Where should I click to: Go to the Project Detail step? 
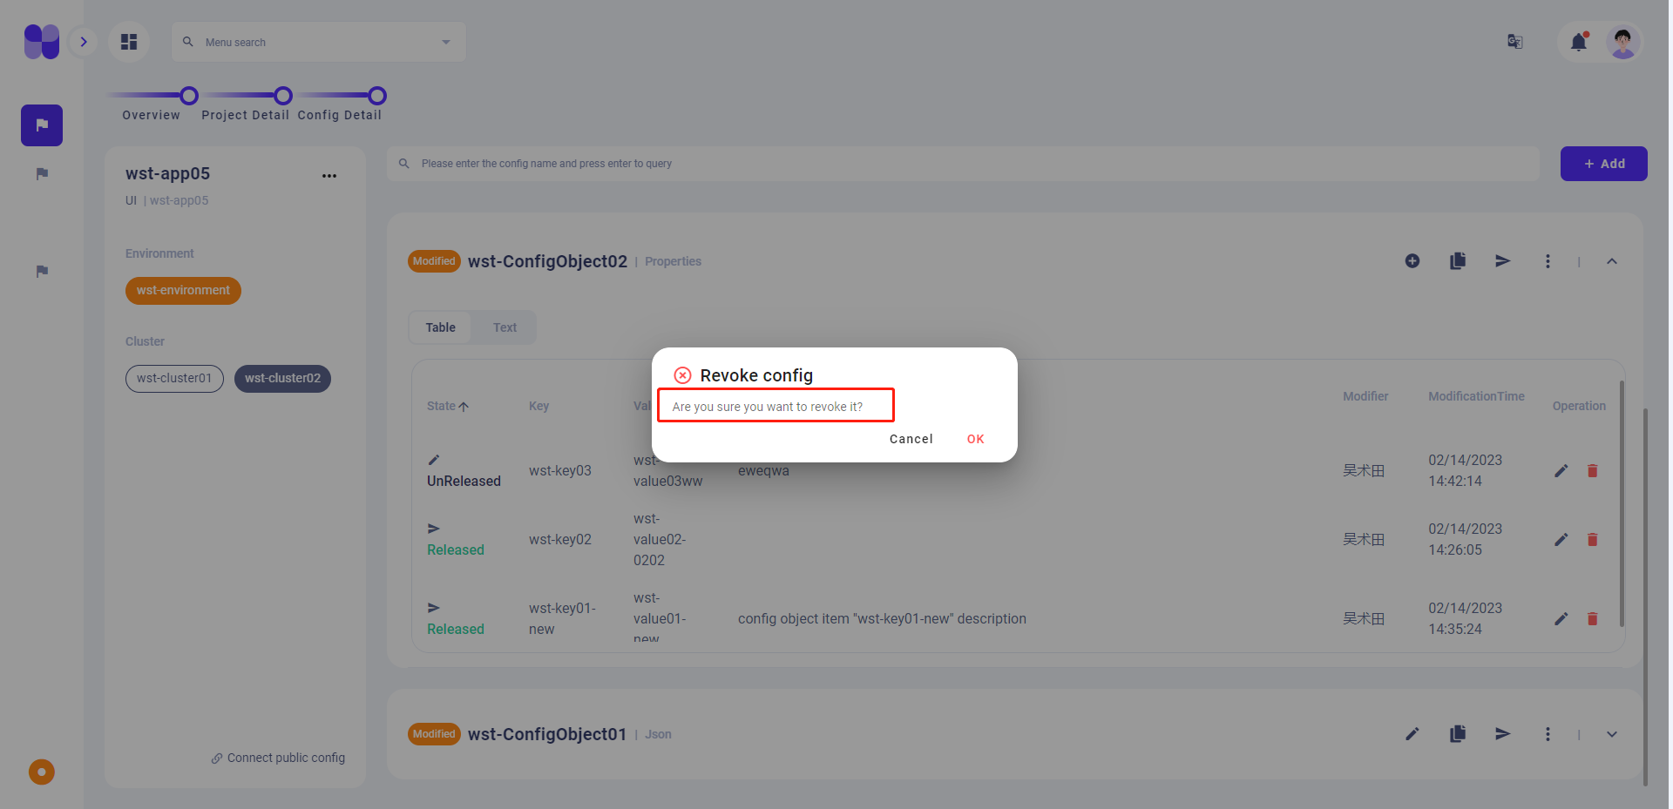pos(246,115)
